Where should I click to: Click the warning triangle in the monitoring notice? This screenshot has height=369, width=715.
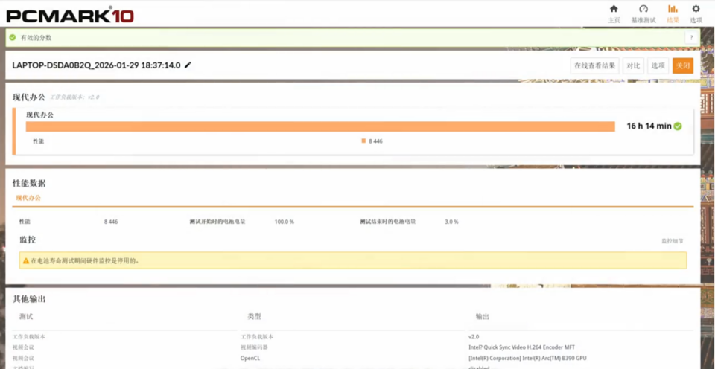tap(26, 261)
